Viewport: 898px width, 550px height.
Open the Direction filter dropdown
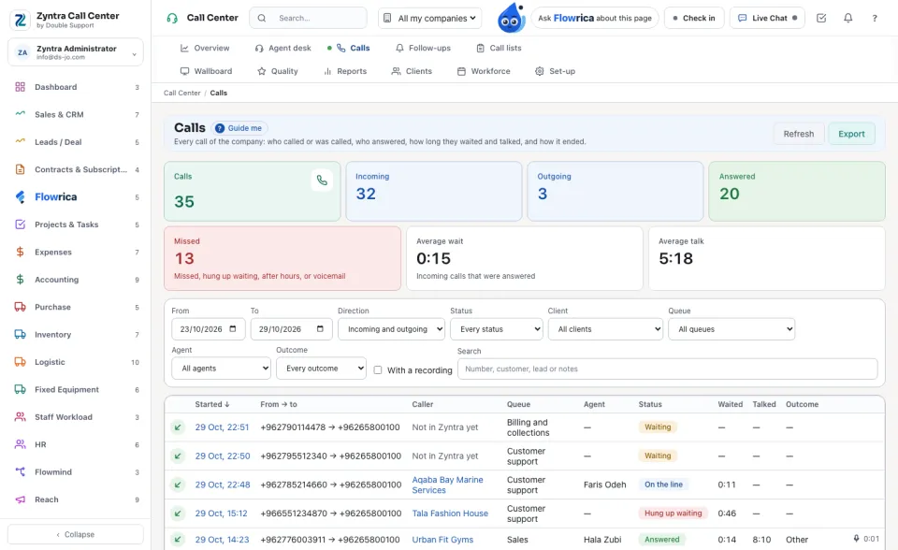click(391, 329)
